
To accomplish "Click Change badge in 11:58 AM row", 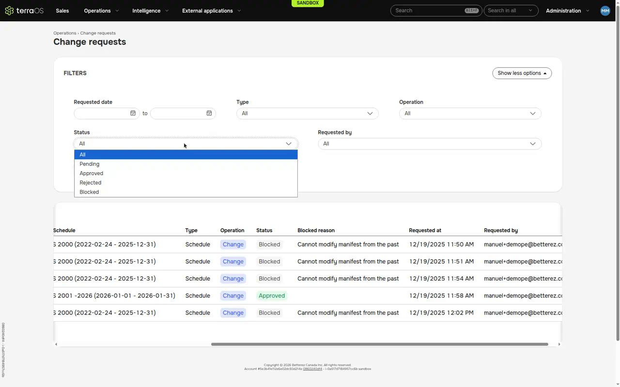I will pyautogui.click(x=233, y=296).
